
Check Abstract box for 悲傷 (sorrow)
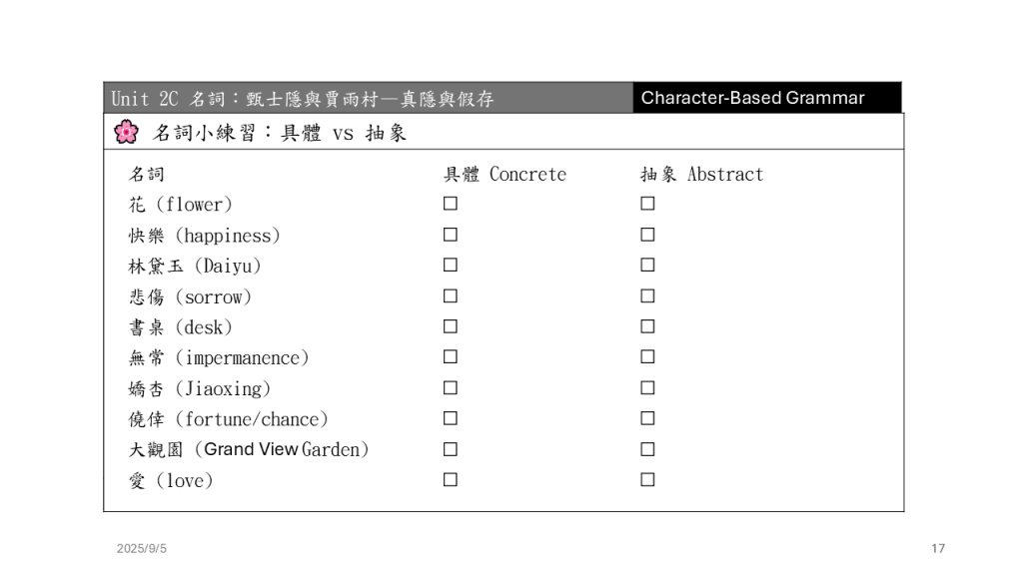point(647,295)
